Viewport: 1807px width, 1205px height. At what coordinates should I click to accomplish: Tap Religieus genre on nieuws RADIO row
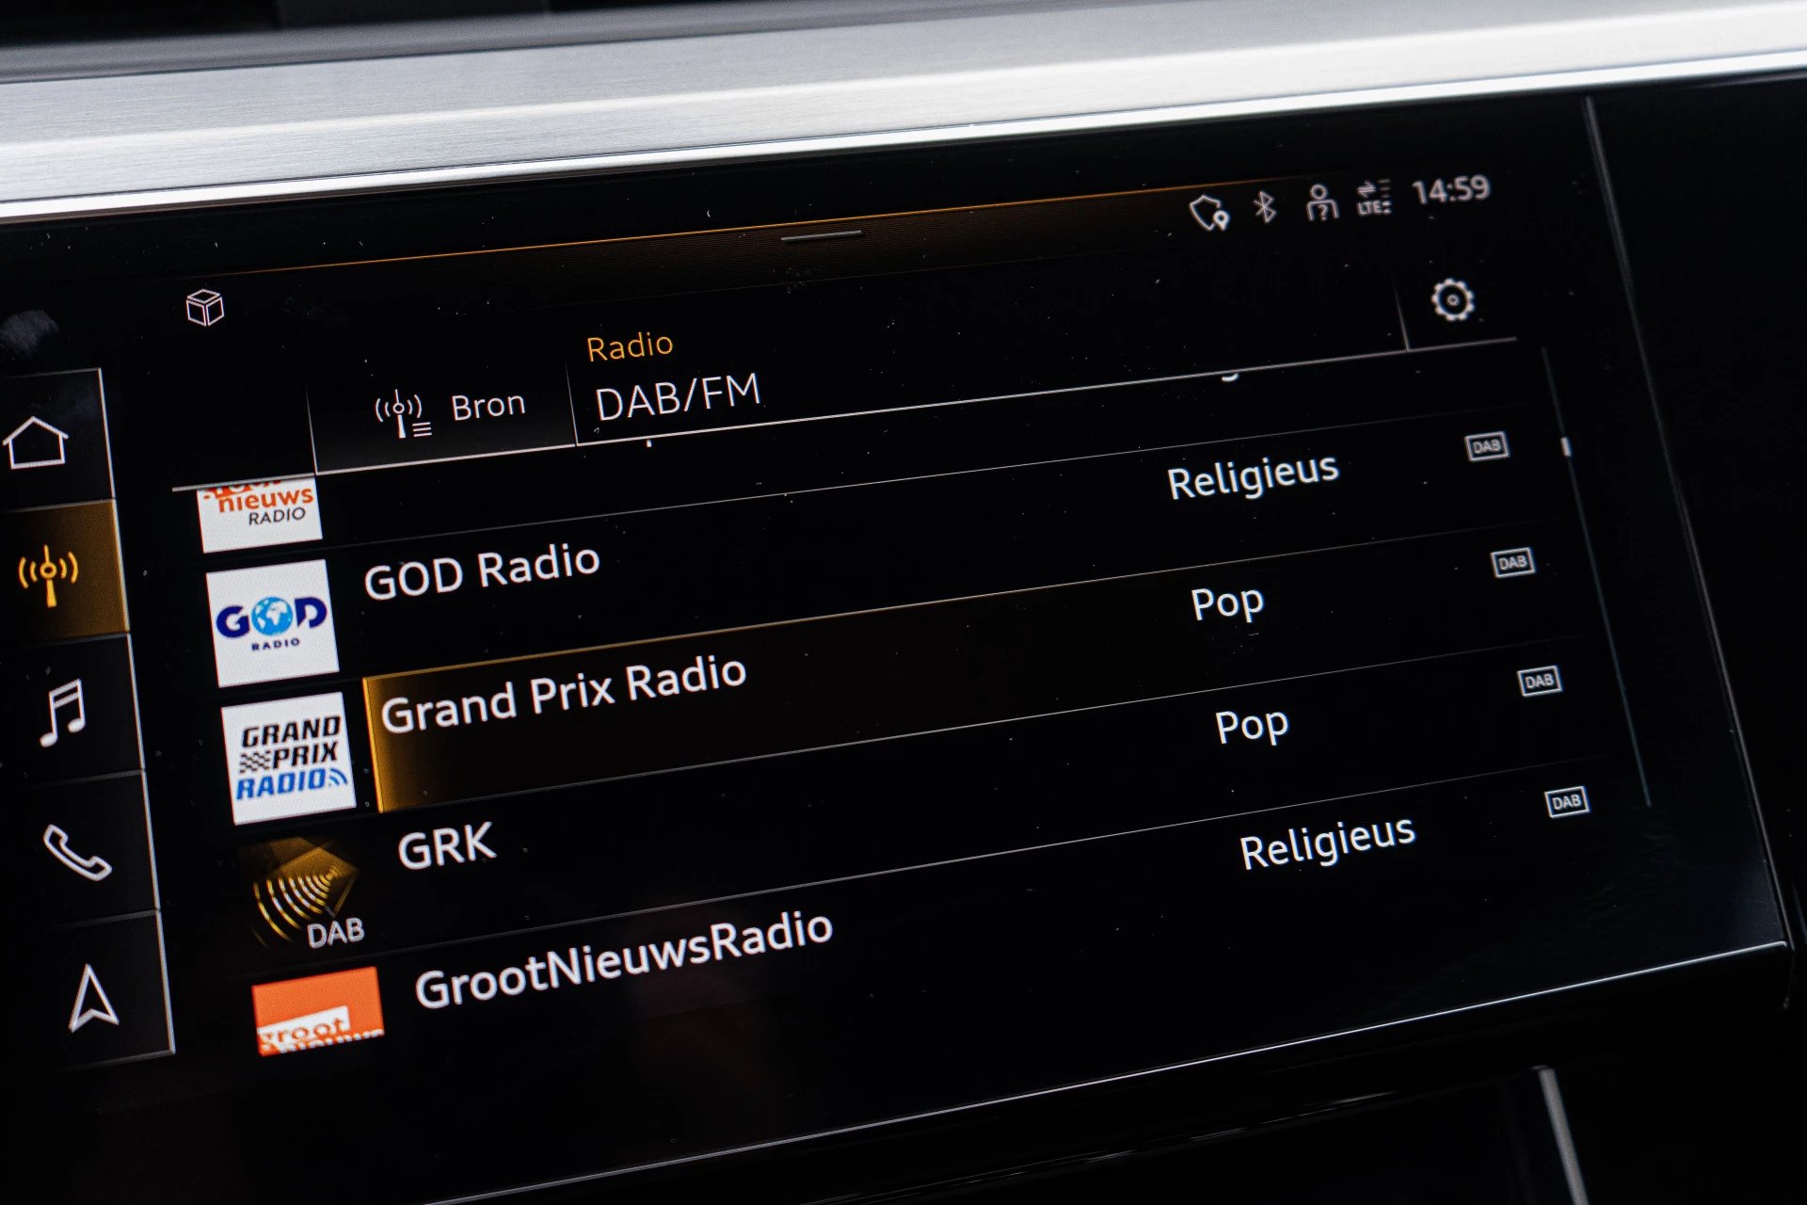(1253, 475)
